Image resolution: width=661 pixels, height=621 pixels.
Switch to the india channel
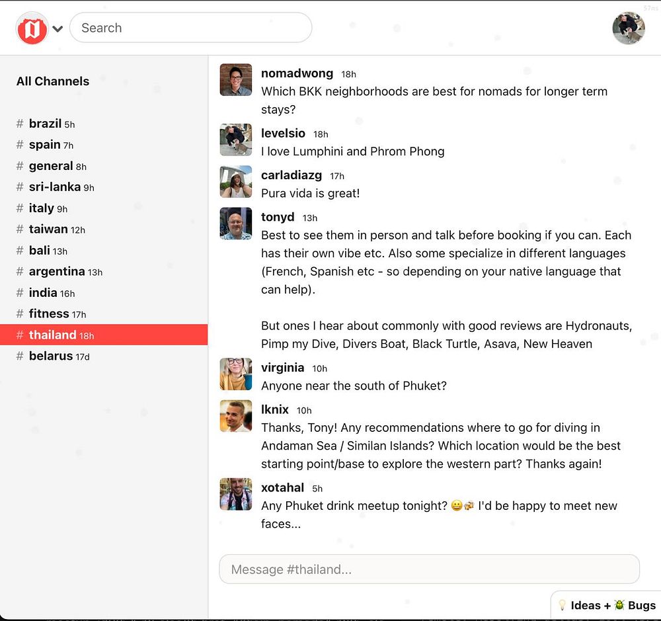coord(104,292)
